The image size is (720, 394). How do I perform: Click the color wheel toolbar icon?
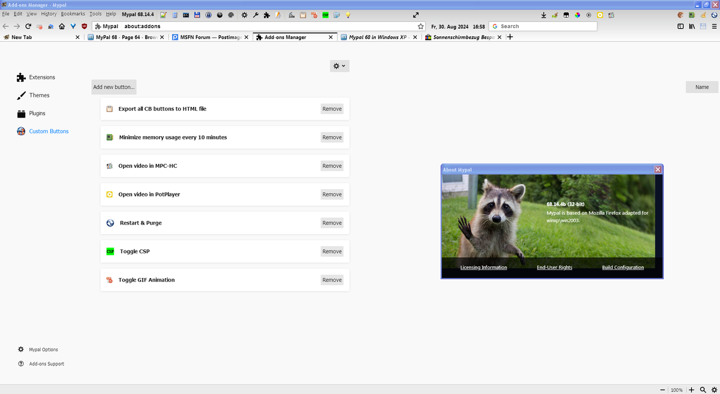(x=577, y=15)
